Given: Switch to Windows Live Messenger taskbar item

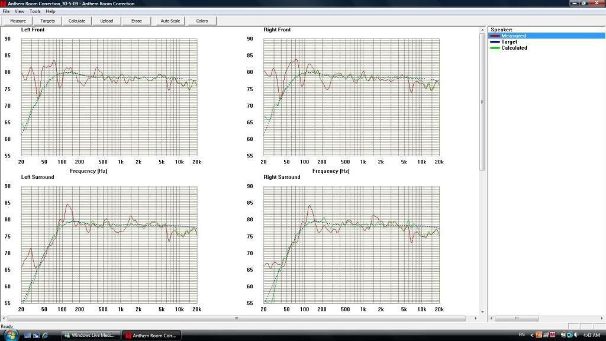Looking at the screenshot, I should click(91, 335).
